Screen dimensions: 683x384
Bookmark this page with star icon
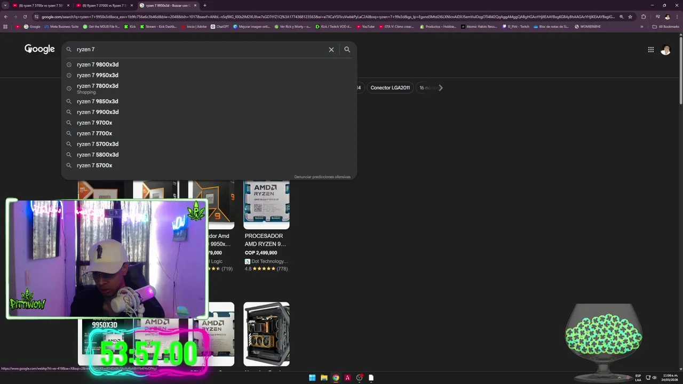(x=630, y=17)
